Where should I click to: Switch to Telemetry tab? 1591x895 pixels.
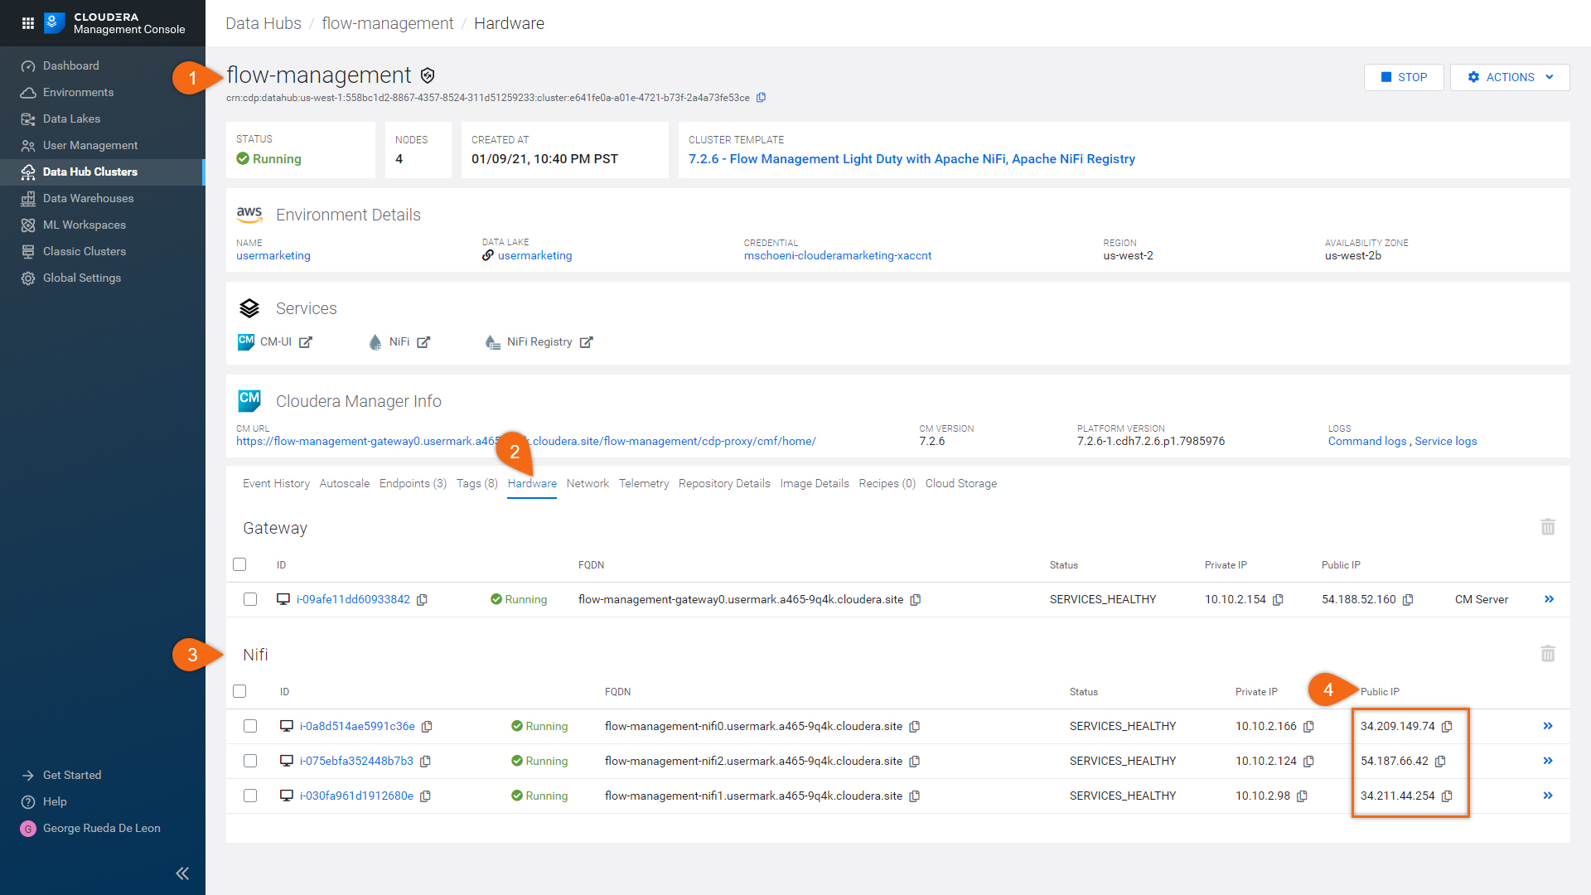point(644,484)
